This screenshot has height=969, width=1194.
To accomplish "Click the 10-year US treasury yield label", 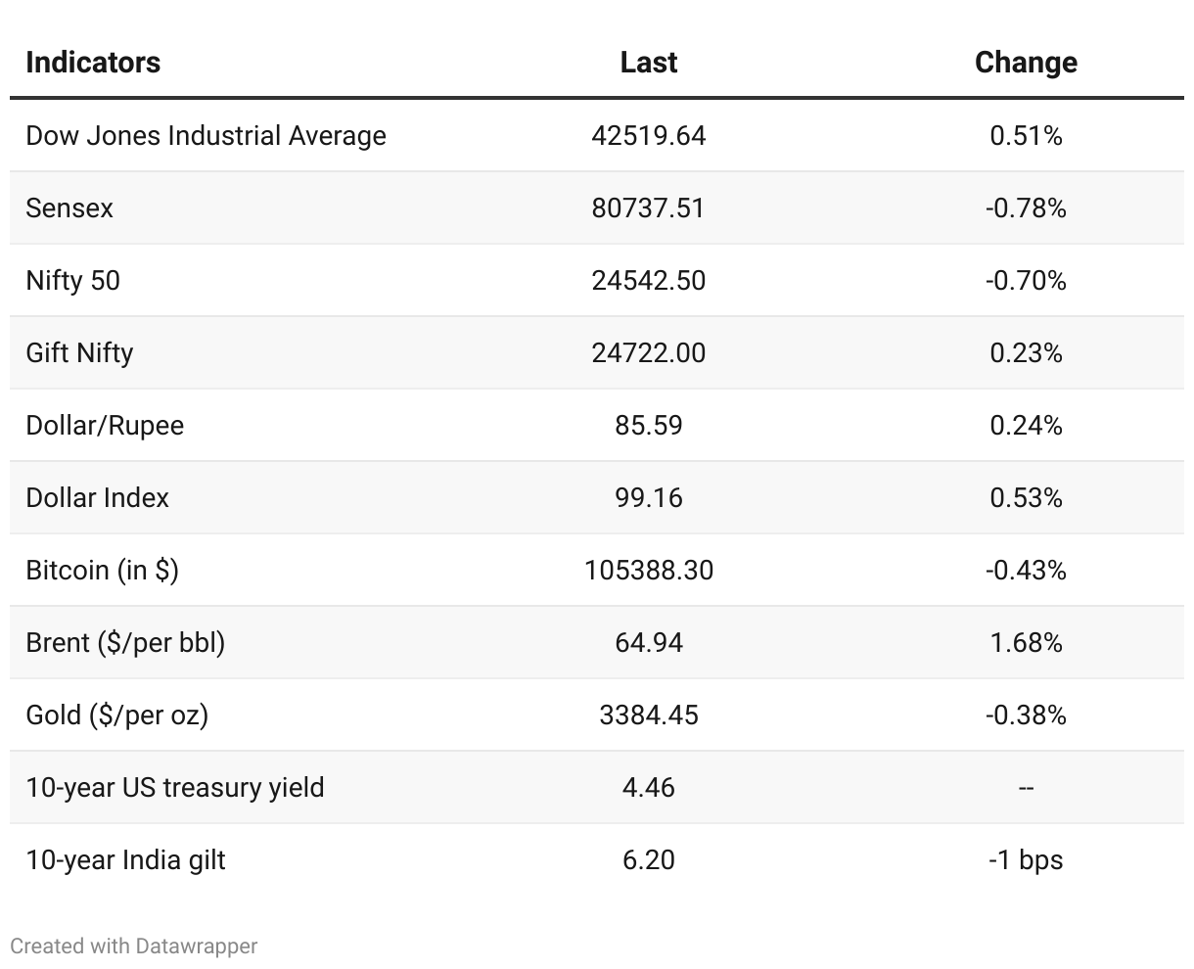I will click(x=175, y=788).
